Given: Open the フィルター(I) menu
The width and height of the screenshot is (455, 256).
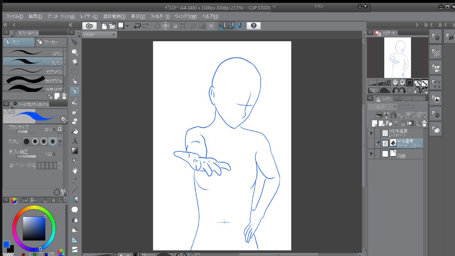Looking at the screenshot, I should (160, 16).
